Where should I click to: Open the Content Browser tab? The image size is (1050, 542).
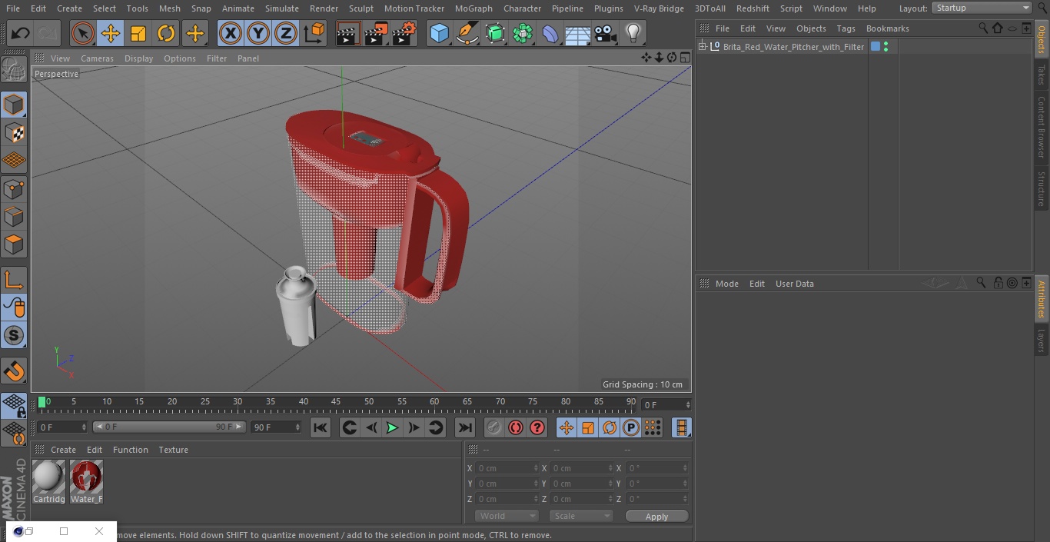tap(1042, 127)
